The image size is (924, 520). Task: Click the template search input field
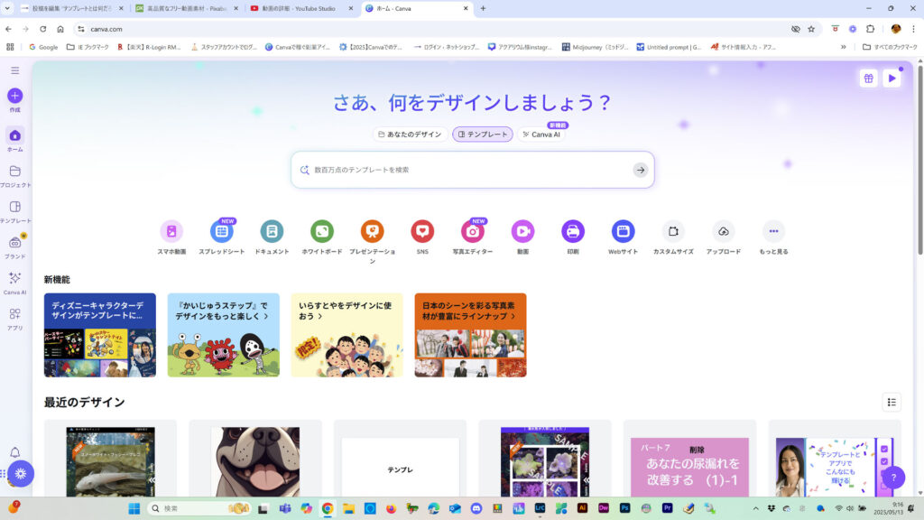[471, 170]
